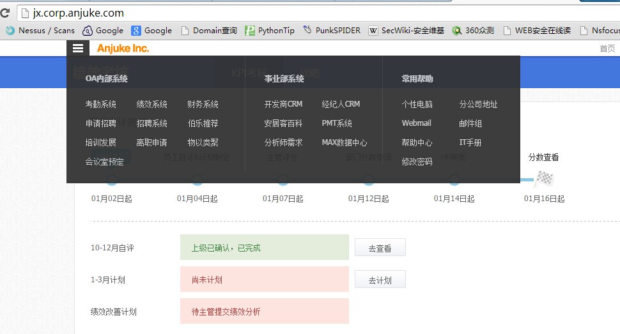Click the 尚未计划 status box
Screen dimensions: 620x334
[x=265, y=280]
